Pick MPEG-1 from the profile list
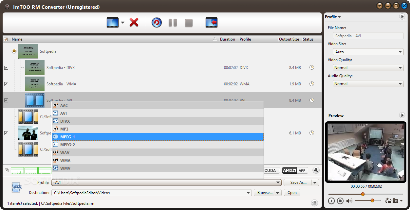The width and height of the screenshot is (410, 210). (x=158, y=137)
